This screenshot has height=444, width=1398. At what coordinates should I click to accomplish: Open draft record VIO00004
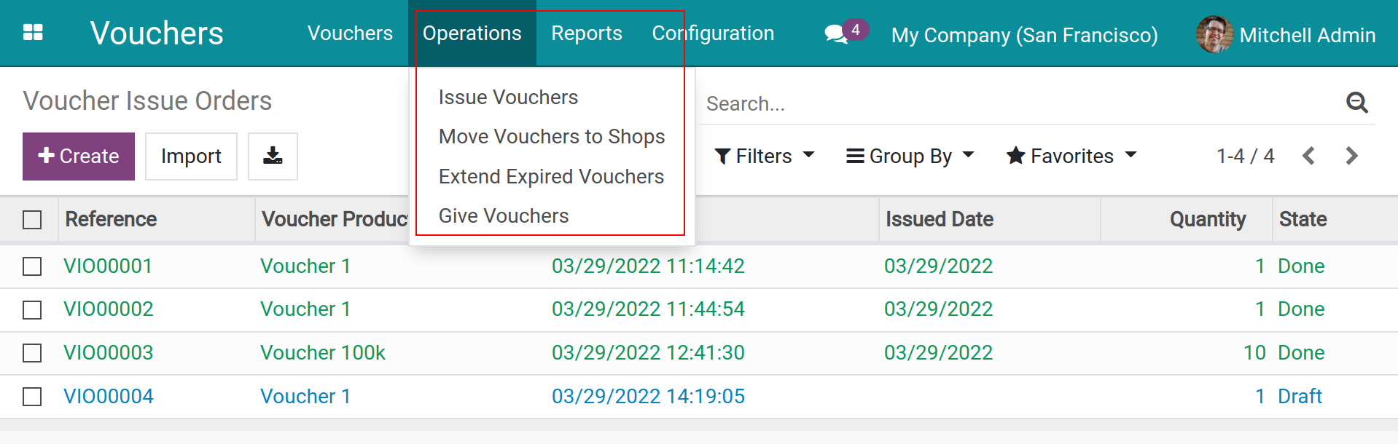pos(109,397)
